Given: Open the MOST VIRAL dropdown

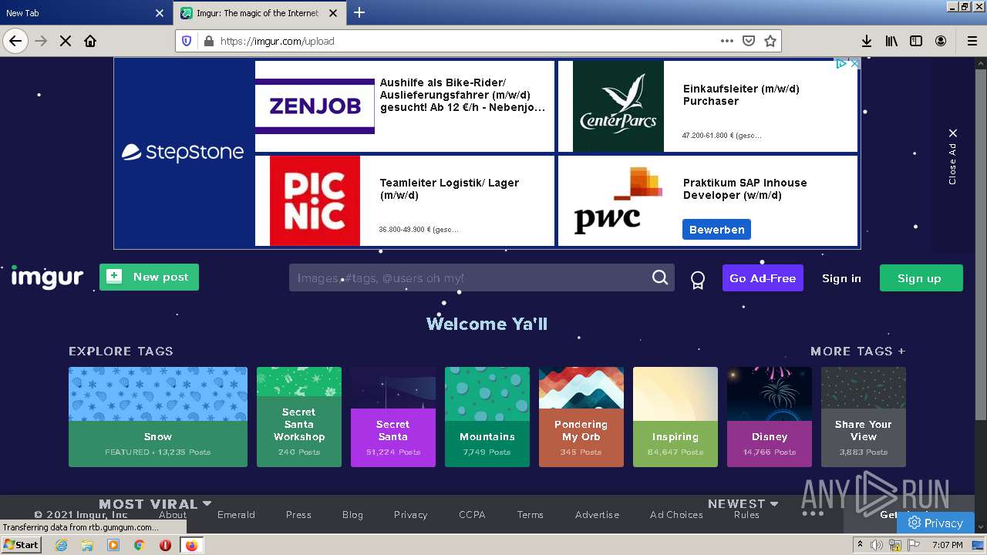Looking at the screenshot, I should point(155,503).
